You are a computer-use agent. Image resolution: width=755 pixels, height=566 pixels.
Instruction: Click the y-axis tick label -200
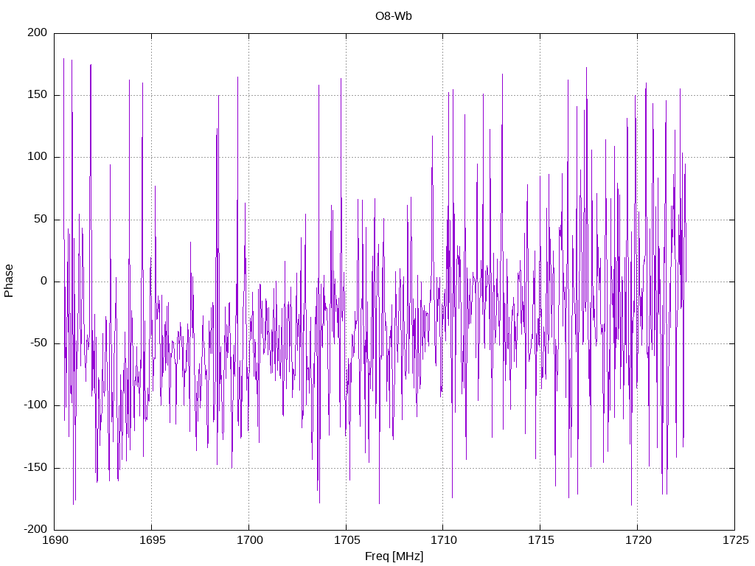35,529
